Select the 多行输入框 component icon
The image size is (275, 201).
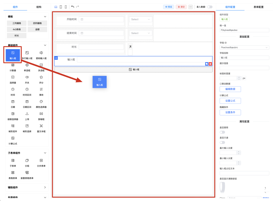pyautogui.click(x=27, y=54)
